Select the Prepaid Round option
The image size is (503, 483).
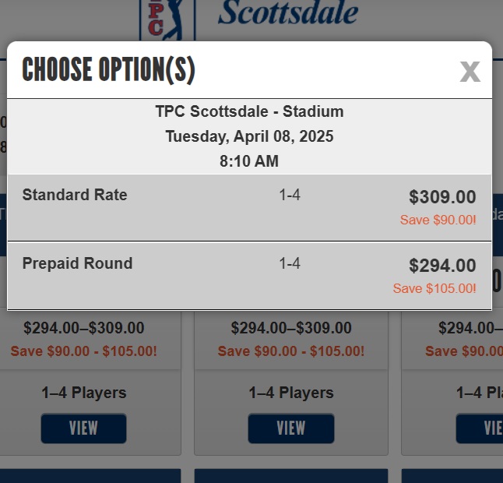pos(250,276)
